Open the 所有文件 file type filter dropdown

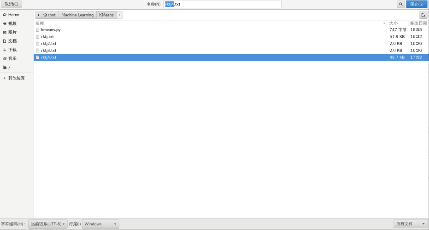(x=411, y=224)
